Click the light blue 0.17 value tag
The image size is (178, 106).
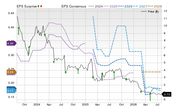point(12,91)
